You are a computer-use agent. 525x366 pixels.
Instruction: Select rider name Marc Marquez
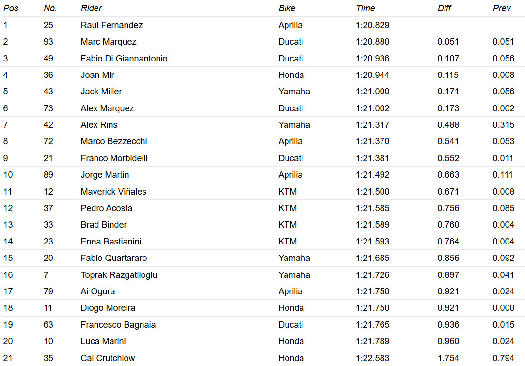click(109, 42)
